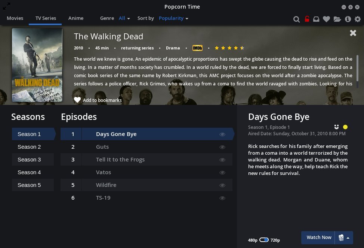This screenshot has height=248, width=364.
Task: Select Season 4
Action: [x=33, y=172]
